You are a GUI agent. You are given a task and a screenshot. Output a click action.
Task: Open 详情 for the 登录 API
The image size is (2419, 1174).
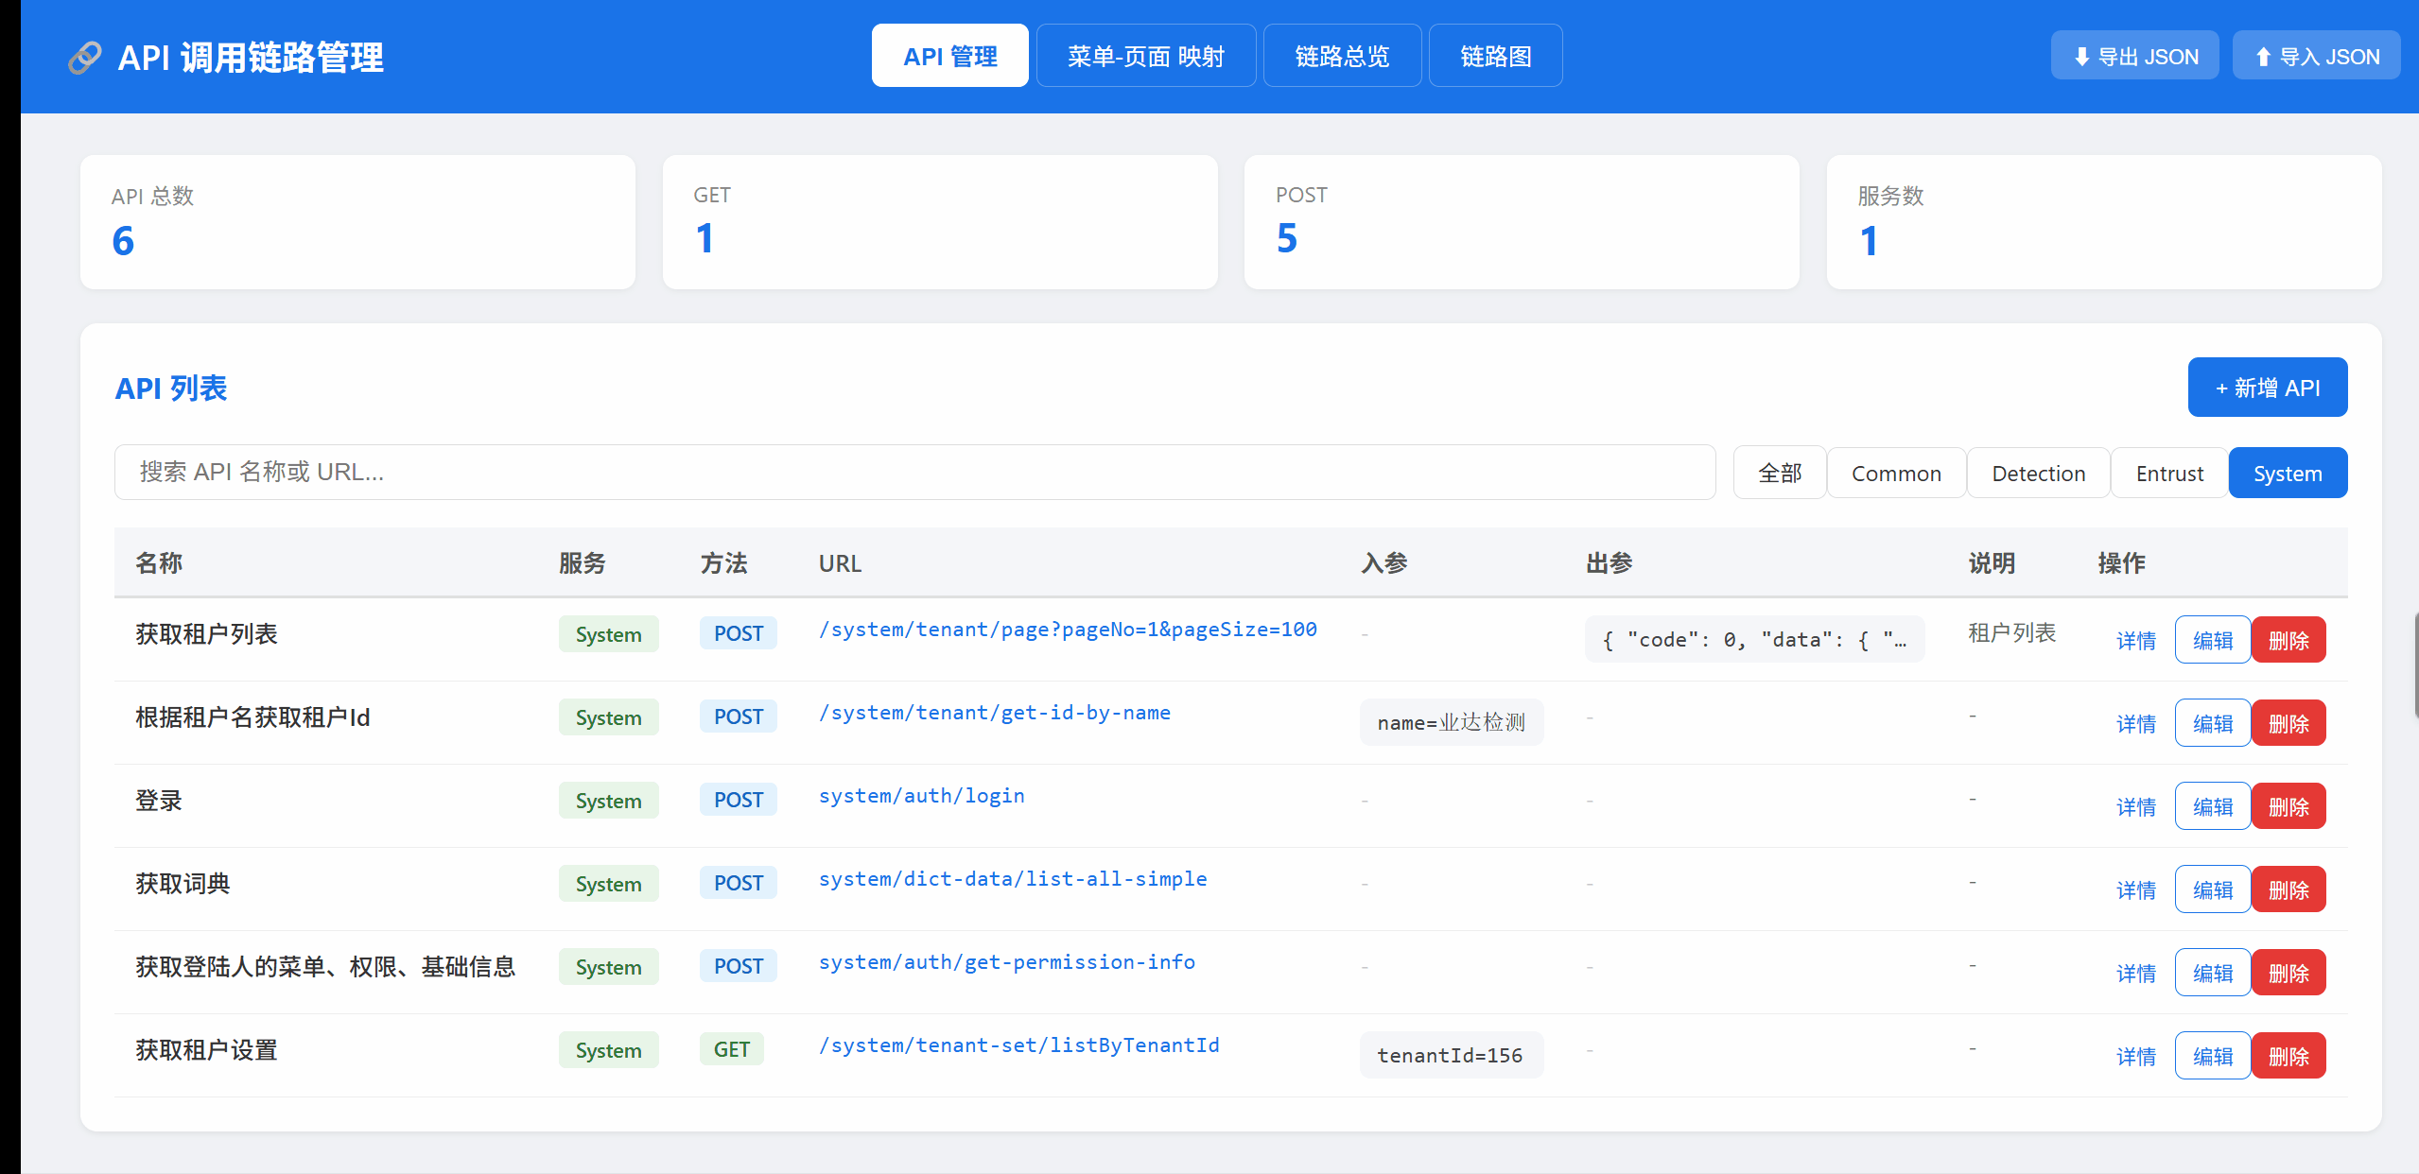pyautogui.click(x=2135, y=806)
